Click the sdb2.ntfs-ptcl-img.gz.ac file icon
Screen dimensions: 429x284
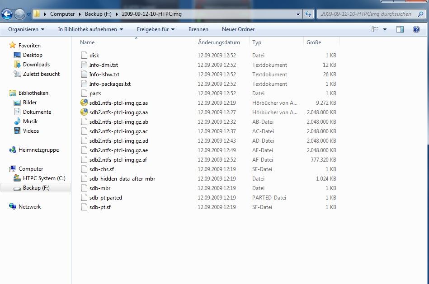(x=84, y=131)
